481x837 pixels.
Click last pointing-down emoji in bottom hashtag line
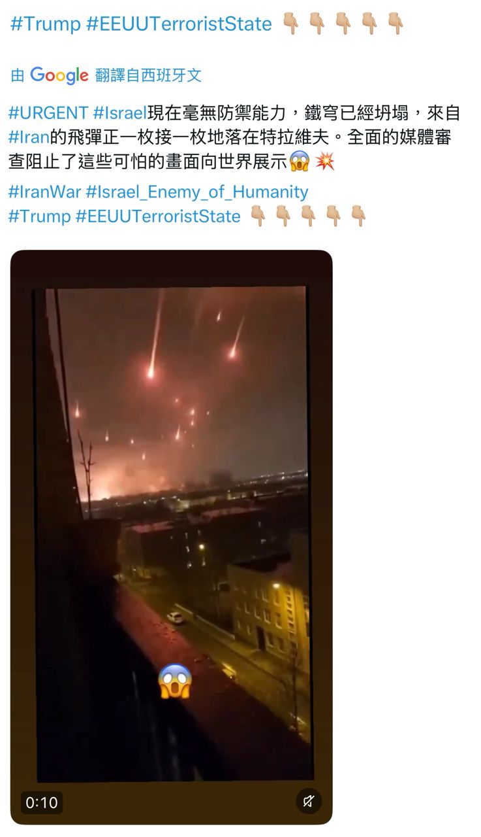click(x=358, y=216)
